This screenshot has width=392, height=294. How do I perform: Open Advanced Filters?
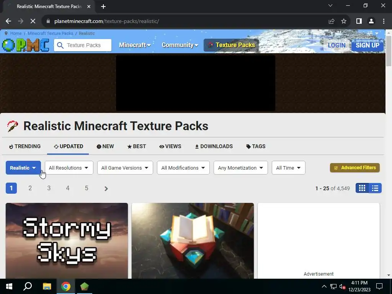tap(355, 168)
